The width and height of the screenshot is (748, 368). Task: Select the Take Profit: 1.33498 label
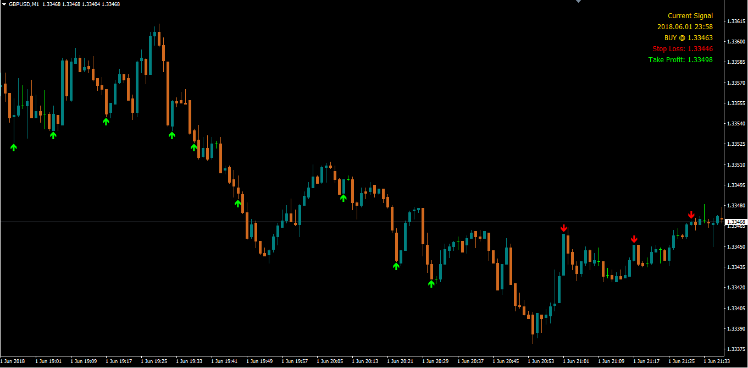(x=680, y=60)
